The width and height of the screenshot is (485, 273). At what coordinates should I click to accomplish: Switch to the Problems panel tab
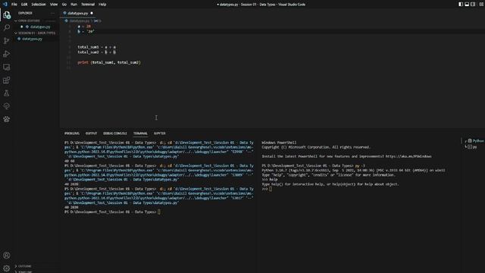tap(72, 133)
